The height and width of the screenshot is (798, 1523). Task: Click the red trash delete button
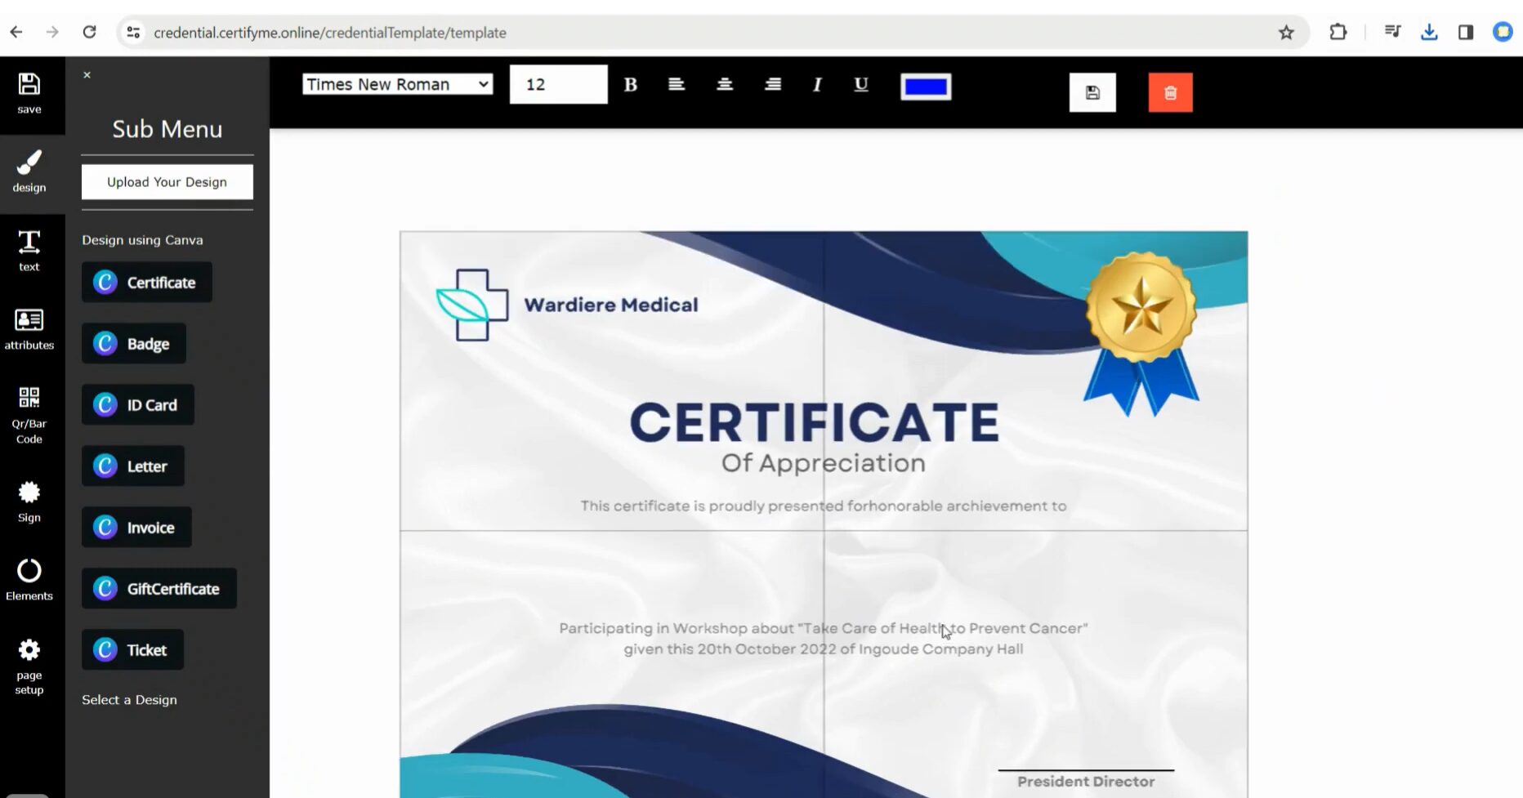1170,93
